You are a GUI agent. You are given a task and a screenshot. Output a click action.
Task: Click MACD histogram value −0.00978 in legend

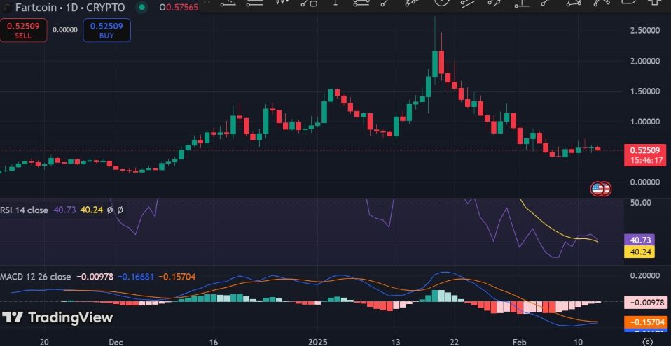pyautogui.click(x=95, y=277)
